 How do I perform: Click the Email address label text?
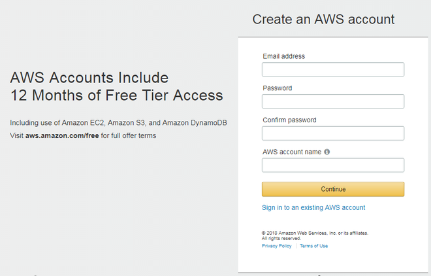[283, 56]
